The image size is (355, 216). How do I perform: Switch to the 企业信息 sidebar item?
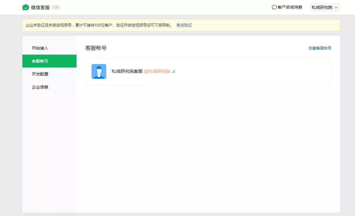coord(40,87)
